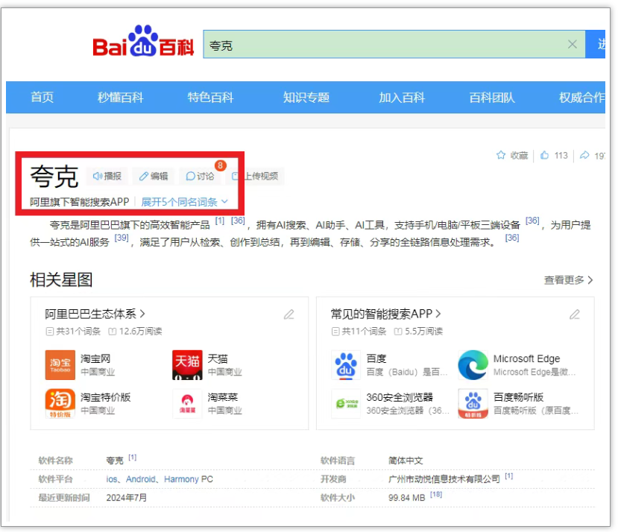Click the Baidu Baike logo
The width and height of the screenshot is (618, 532).
(x=142, y=43)
